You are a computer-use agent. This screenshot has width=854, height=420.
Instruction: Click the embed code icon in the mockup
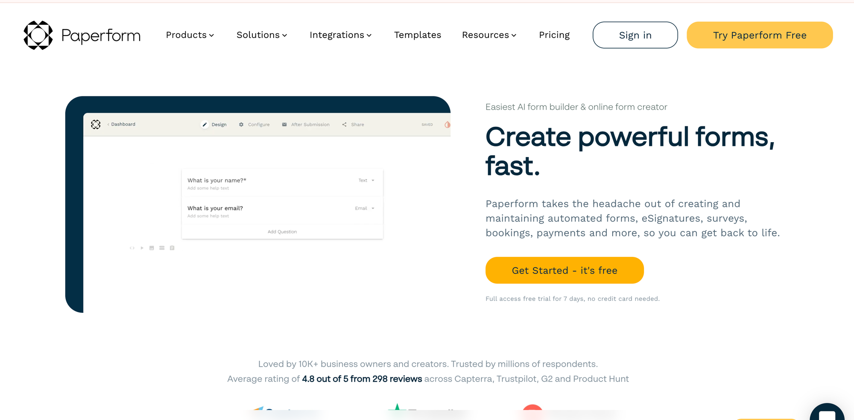click(x=132, y=248)
